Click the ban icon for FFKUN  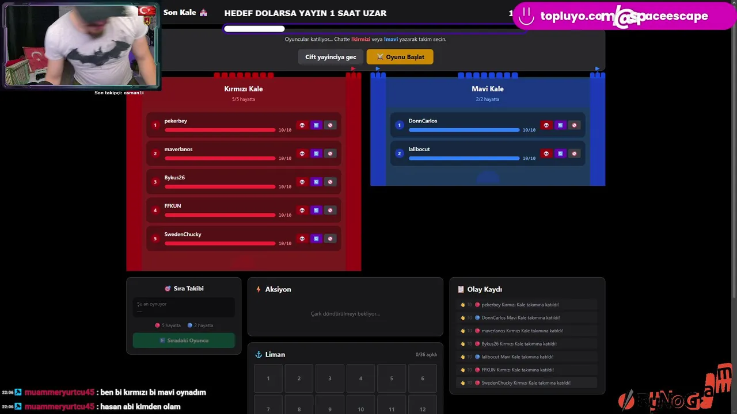(330, 210)
